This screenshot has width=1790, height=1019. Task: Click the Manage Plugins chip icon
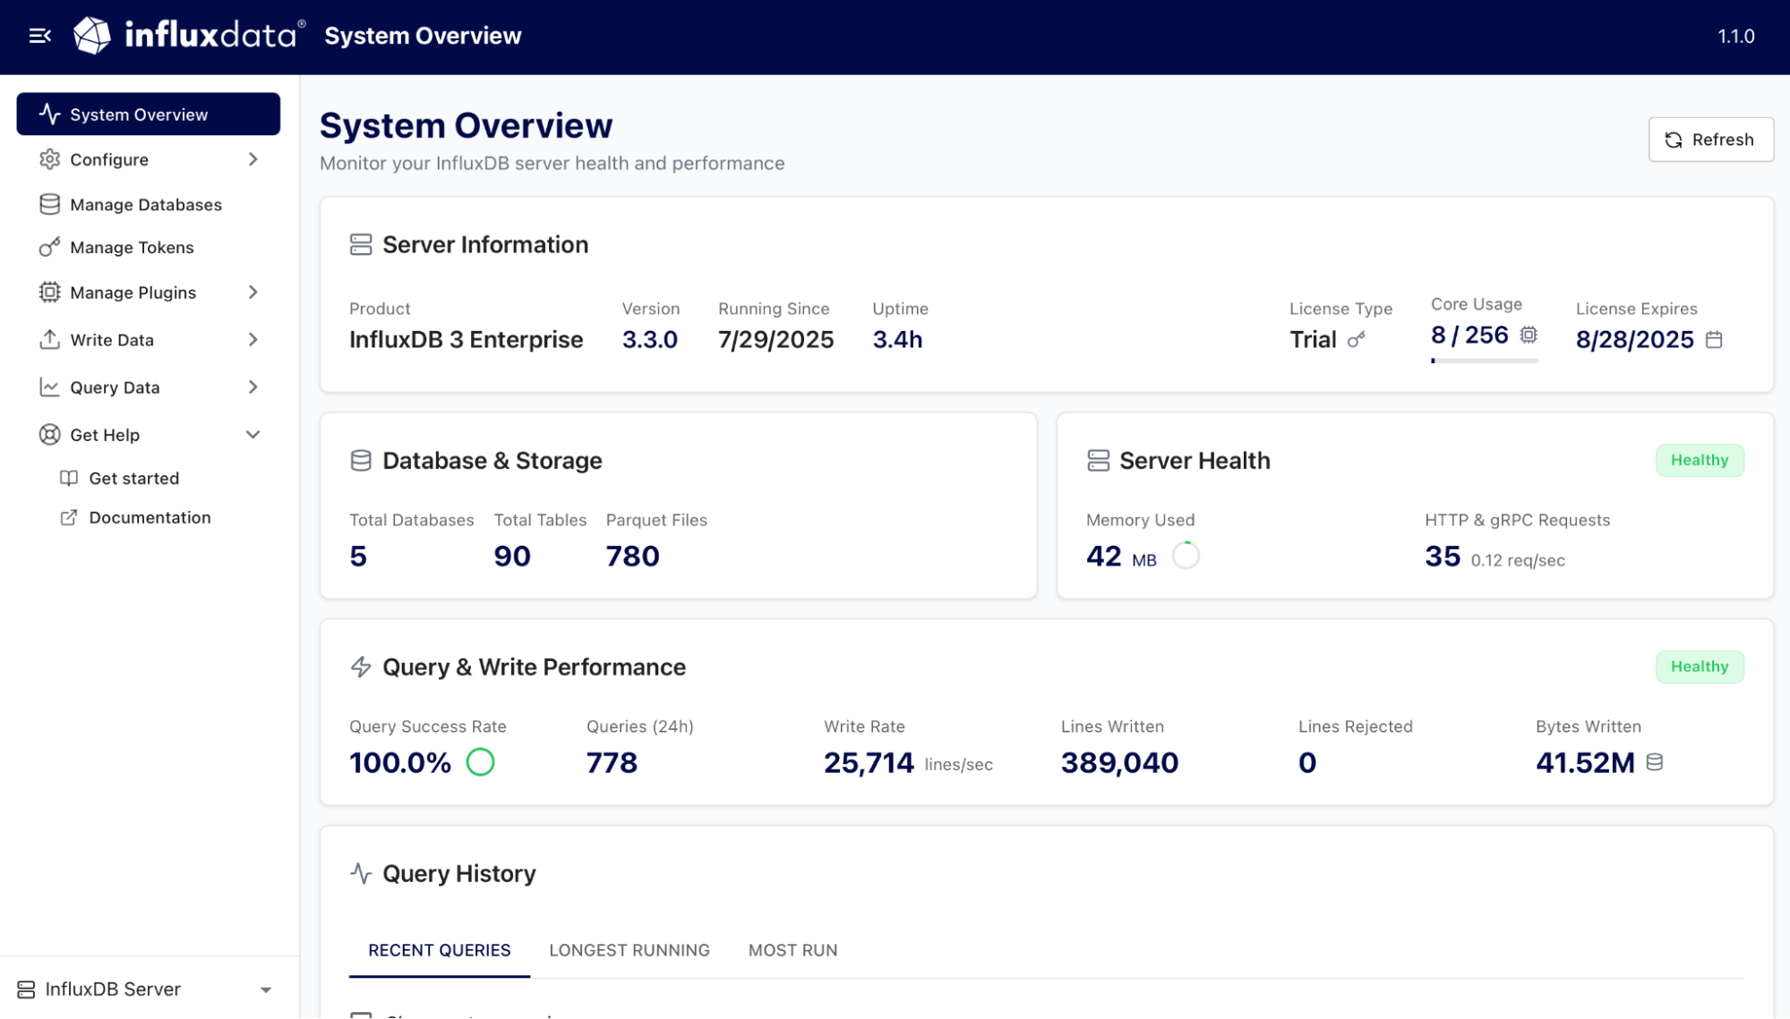point(50,293)
